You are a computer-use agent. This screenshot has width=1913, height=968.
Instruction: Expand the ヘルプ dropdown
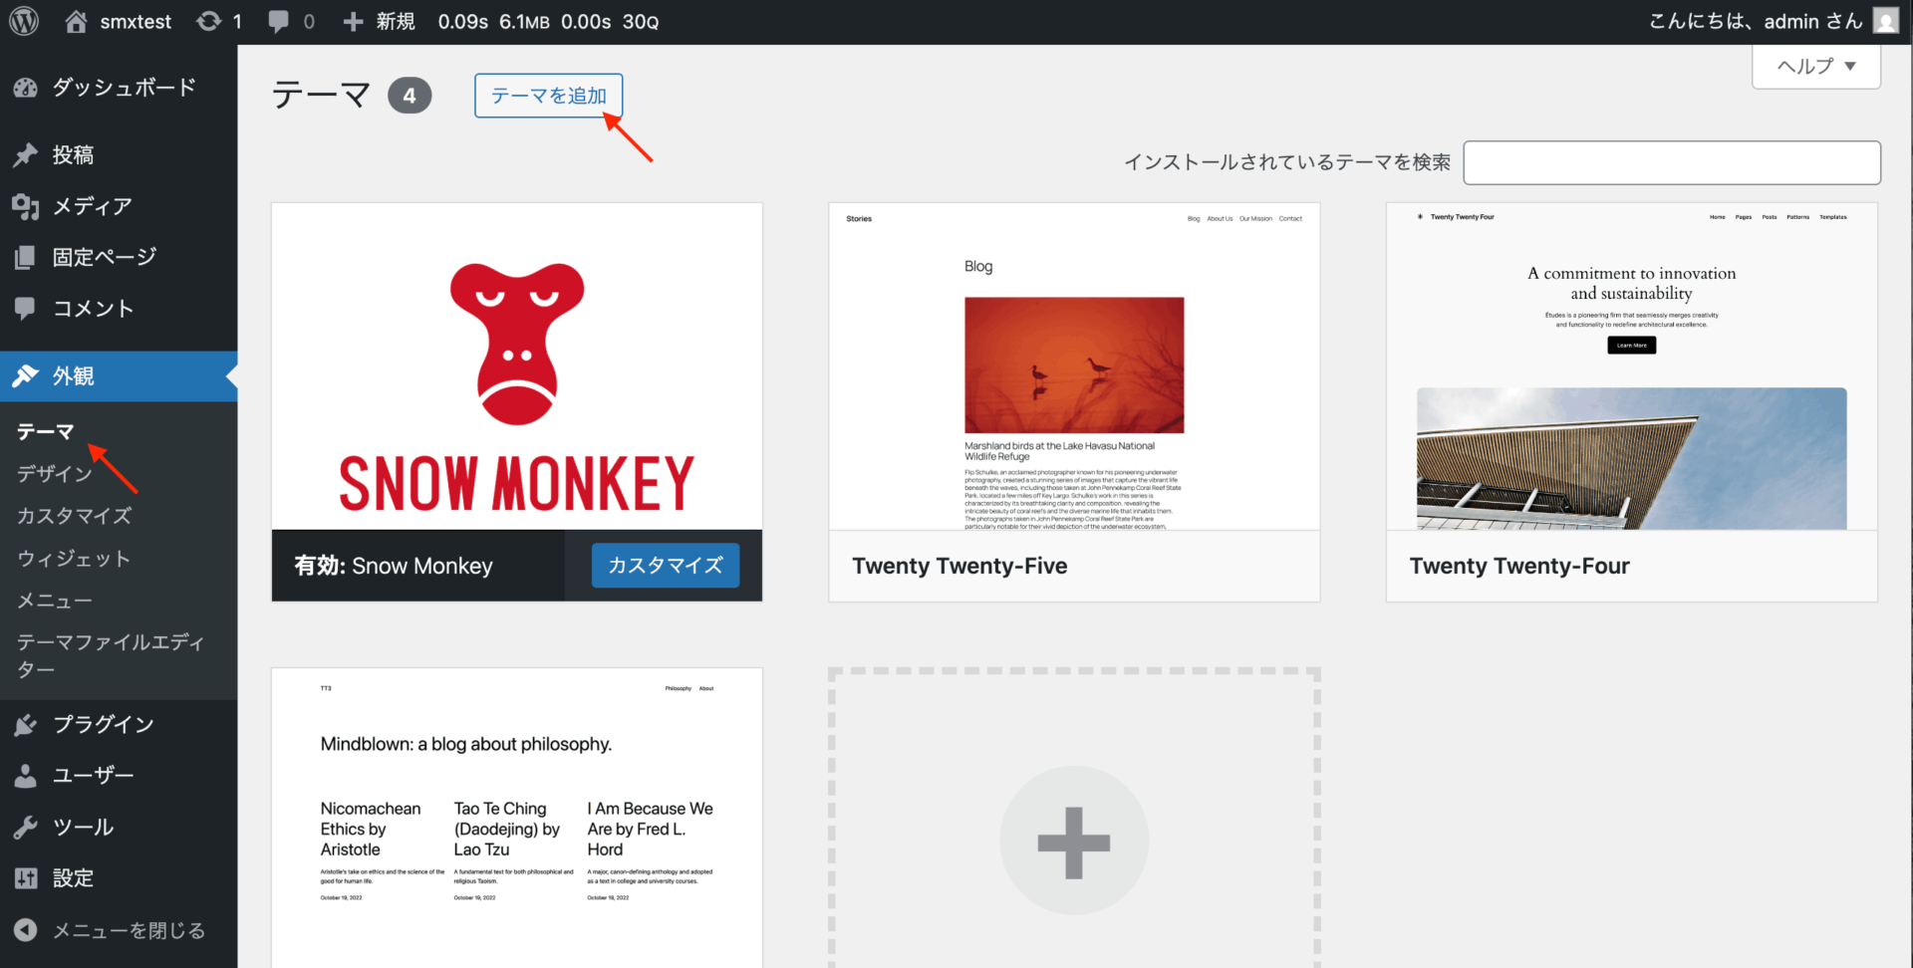tap(1816, 66)
